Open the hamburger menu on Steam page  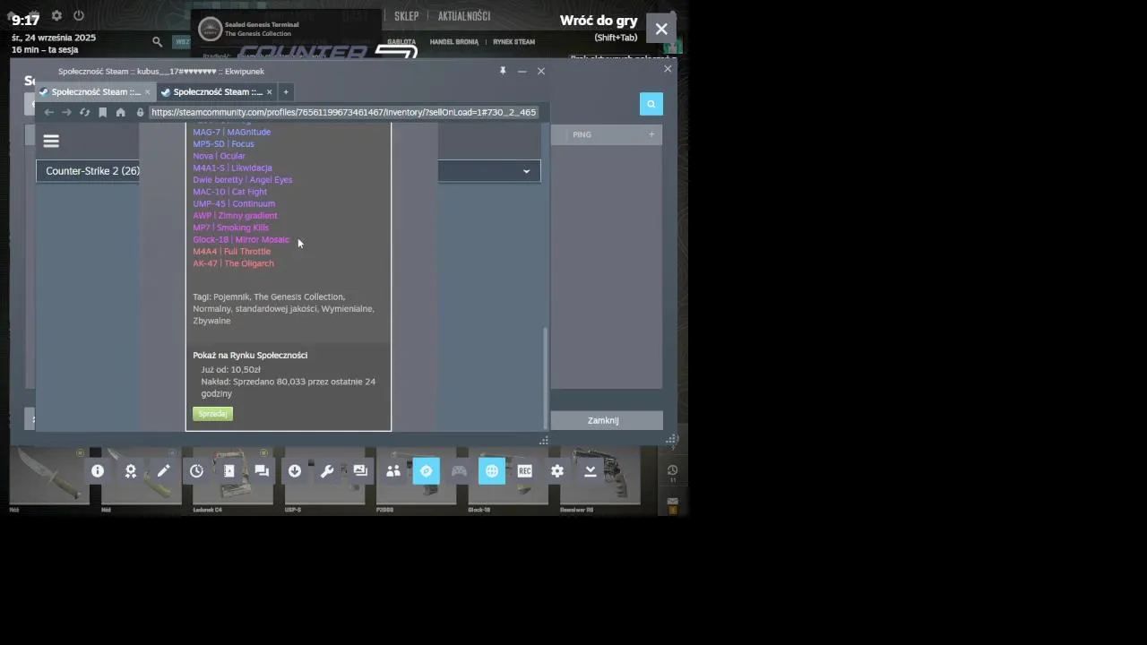tap(51, 141)
